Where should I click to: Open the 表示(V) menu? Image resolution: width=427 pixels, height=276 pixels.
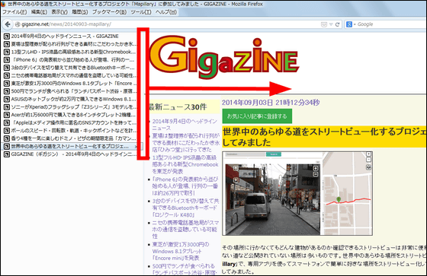pyautogui.click(x=59, y=12)
